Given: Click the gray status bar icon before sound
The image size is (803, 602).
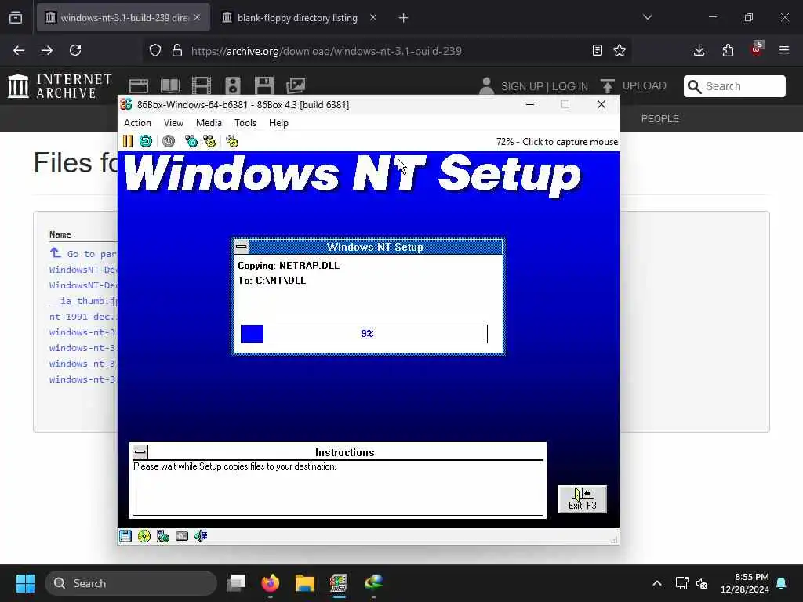Looking at the screenshot, I should (x=182, y=536).
